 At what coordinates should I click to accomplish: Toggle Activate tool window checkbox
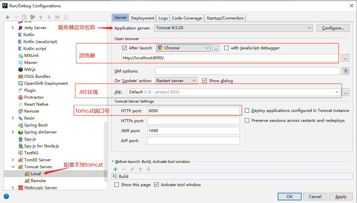click(156, 184)
